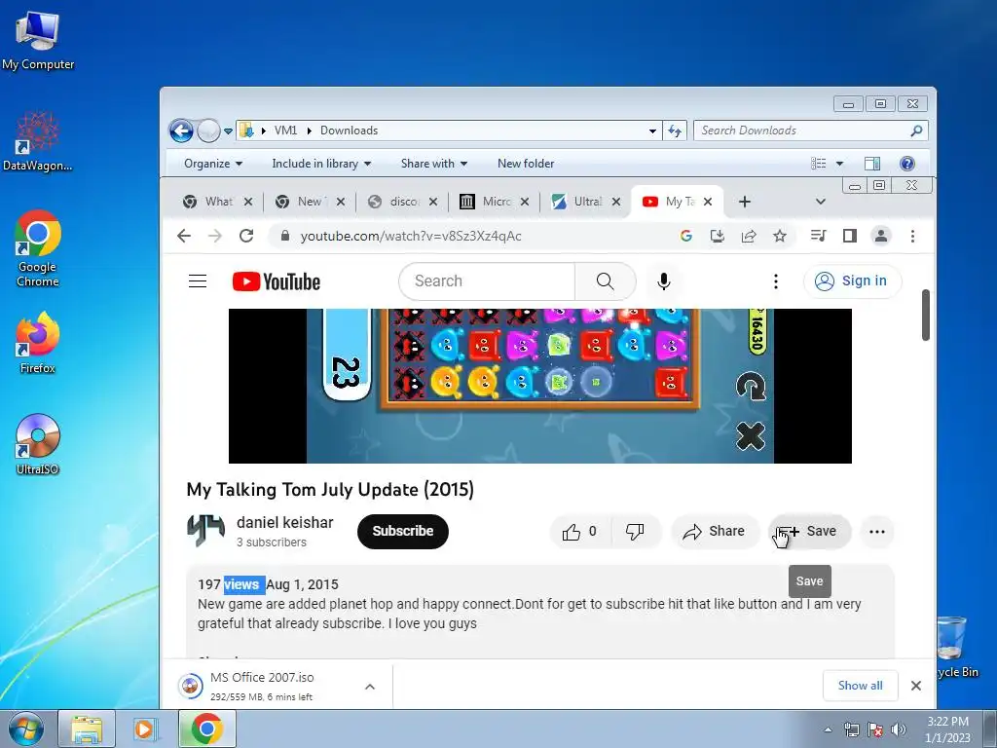The width and height of the screenshot is (997, 748).
Task: Open a new Chrome tab
Action: coord(745,202)
